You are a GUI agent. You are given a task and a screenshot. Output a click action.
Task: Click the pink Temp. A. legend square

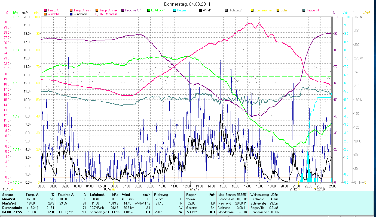(x=45, y=10)
